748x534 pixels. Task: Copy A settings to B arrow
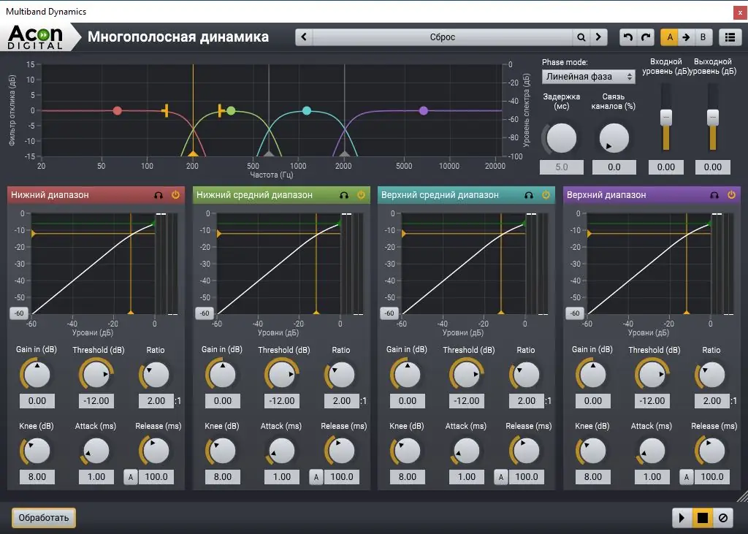tap(686, 37)
